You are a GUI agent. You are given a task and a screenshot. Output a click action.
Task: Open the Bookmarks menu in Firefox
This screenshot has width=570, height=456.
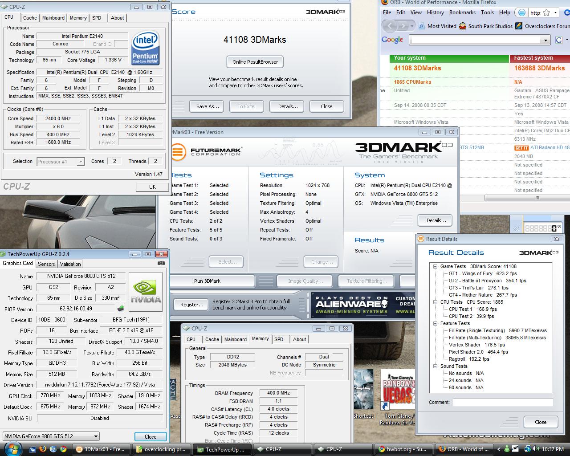pyautogui.click(x=462, y=12)
